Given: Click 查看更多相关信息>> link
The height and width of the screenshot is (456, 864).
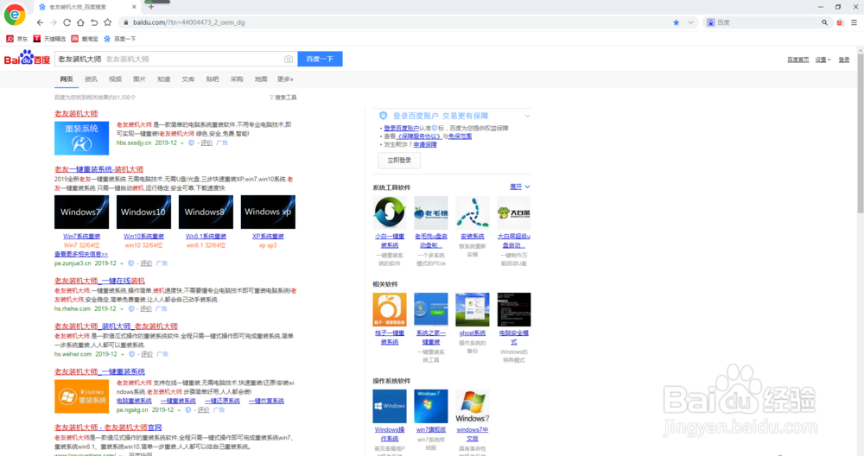Looking at the screenshot, I should [81, 255].
